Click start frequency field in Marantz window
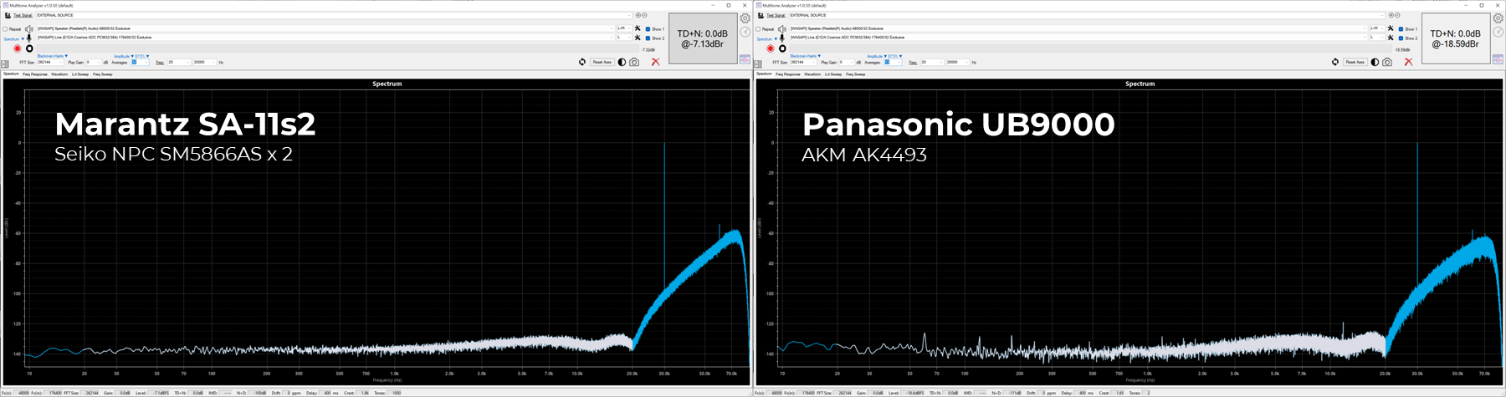Viewport: 1506px width, 397px height. point(179,62)
